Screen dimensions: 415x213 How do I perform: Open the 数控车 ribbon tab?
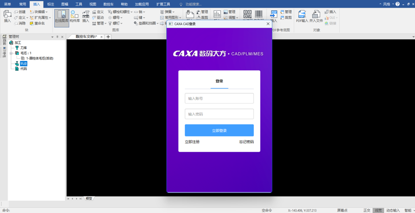point(108,4)
